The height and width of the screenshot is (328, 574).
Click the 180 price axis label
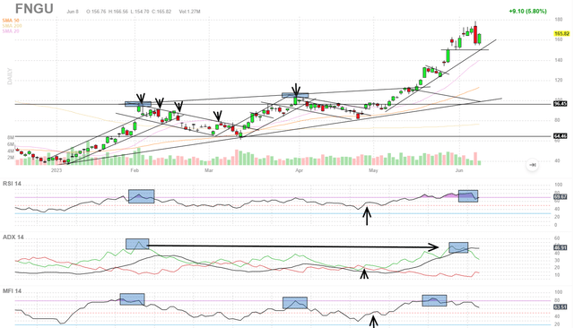click(x=559, y=20)
